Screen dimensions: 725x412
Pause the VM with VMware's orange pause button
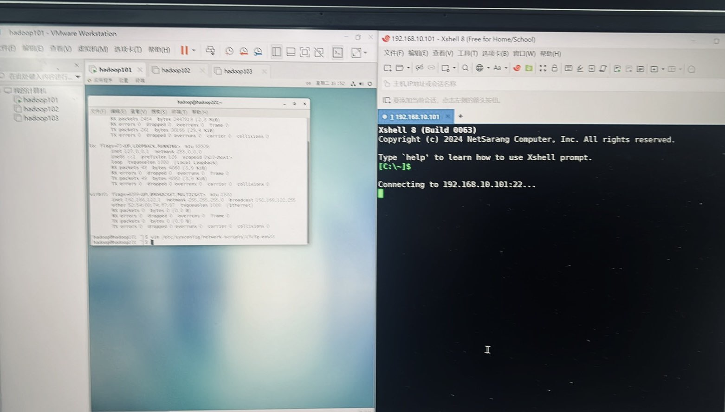coord(184,50)
